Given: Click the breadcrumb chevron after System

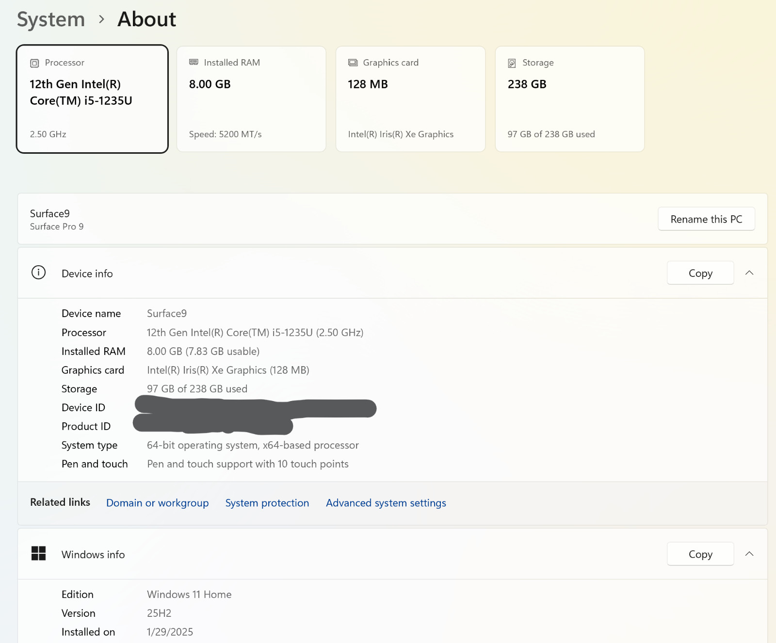Looking at the screenshot, I should 101,19.
